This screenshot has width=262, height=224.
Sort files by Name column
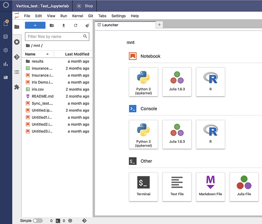pyautogui.click(x=38, y=54)
